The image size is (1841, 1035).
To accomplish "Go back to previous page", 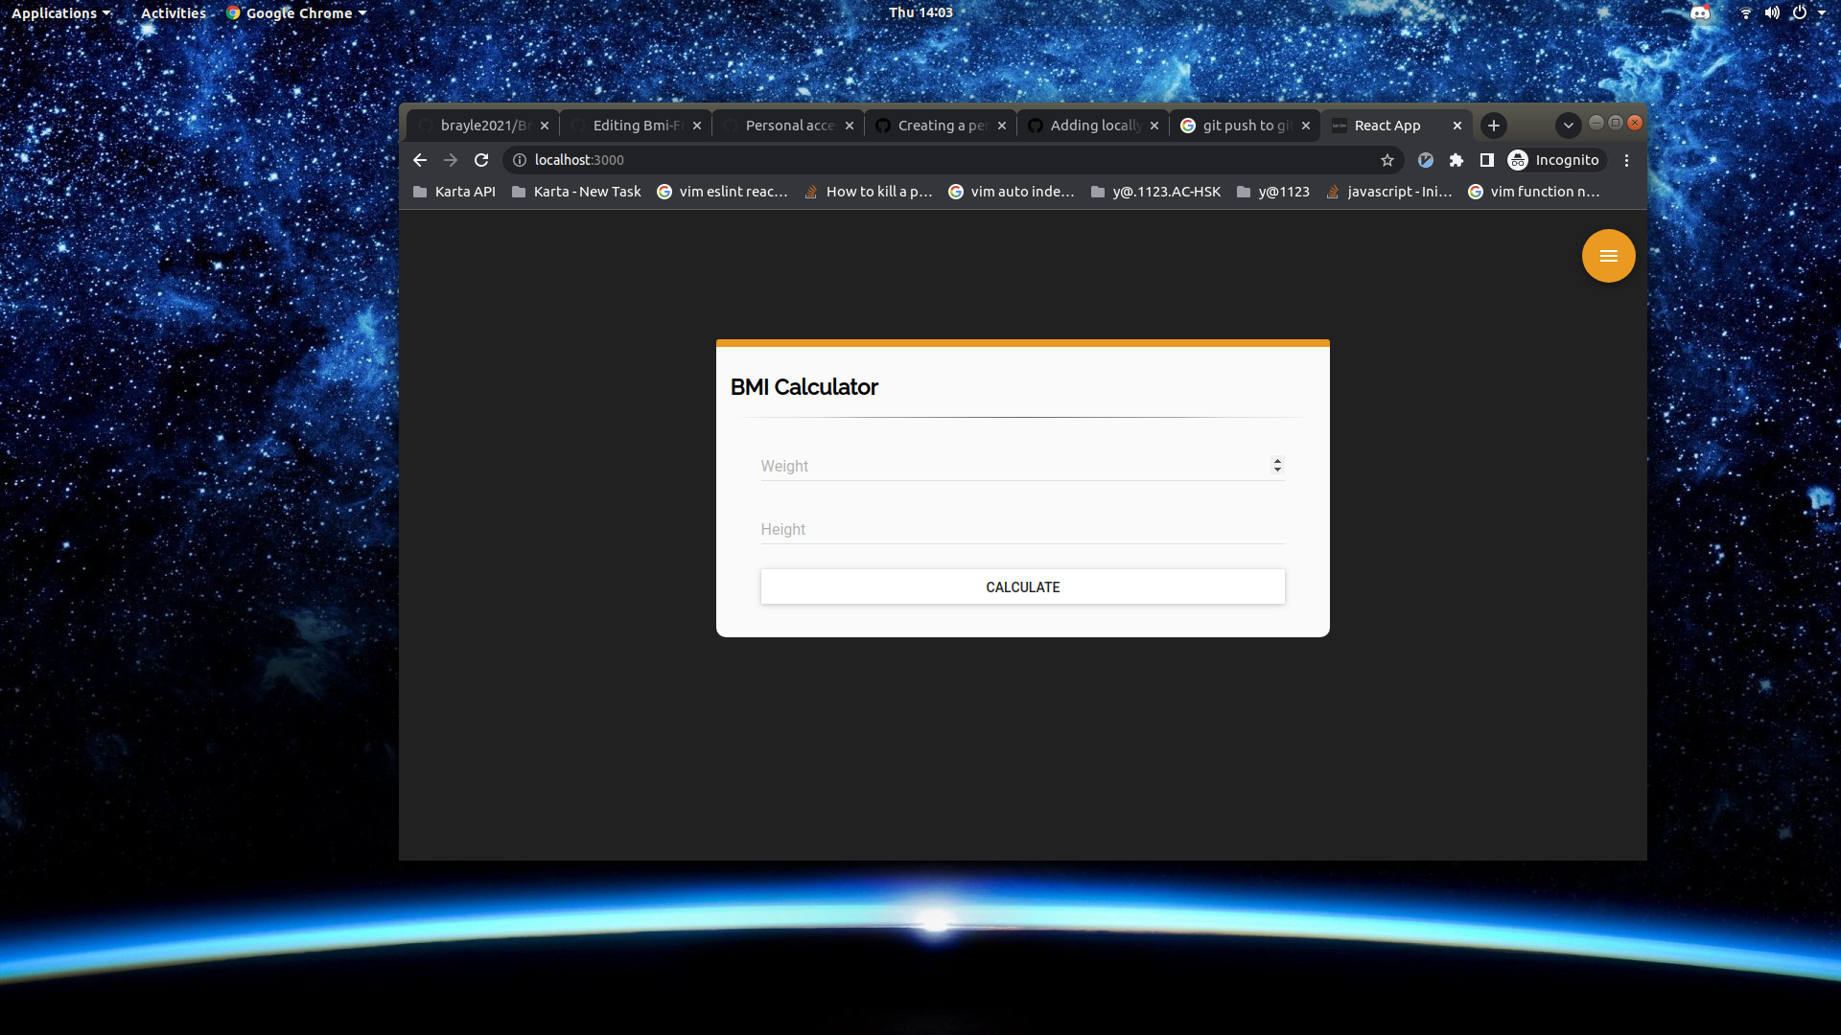I will coord(419,160).
